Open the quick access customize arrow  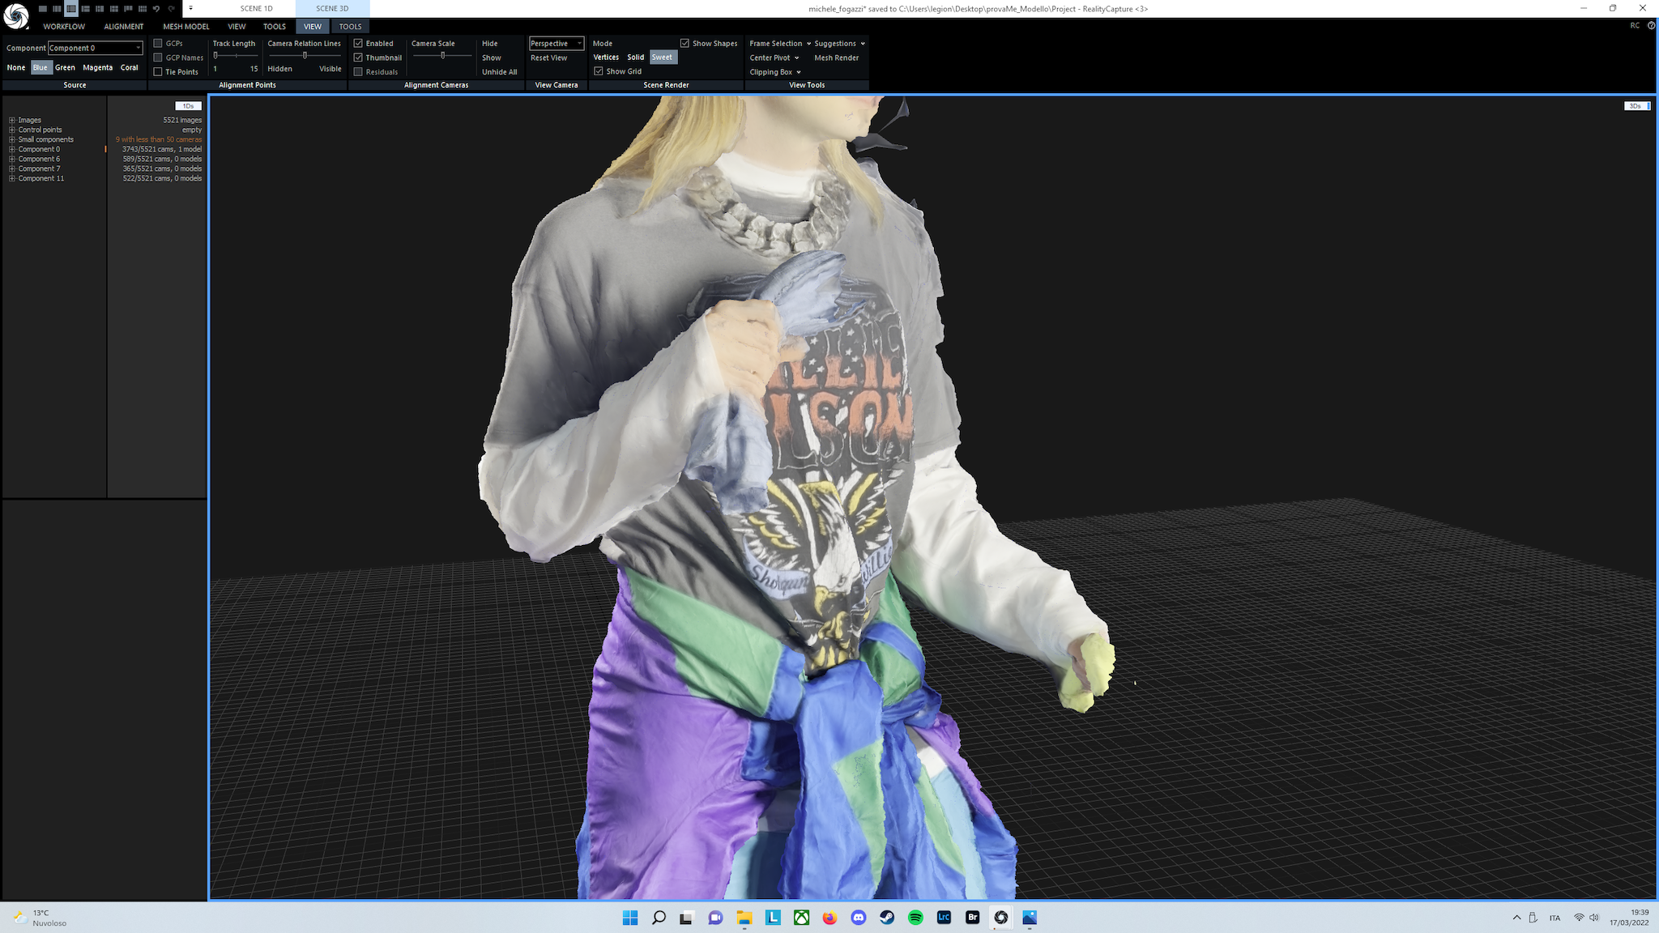pyautogui.click(x=191, y=9)
